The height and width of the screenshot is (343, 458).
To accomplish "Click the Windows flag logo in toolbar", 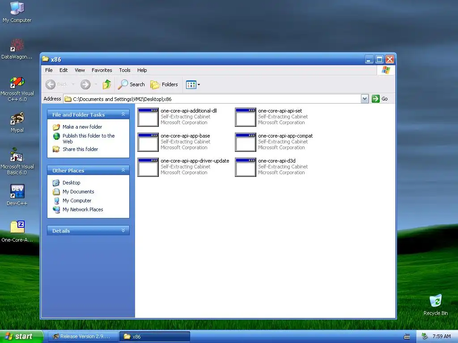I will pos(386,70).
